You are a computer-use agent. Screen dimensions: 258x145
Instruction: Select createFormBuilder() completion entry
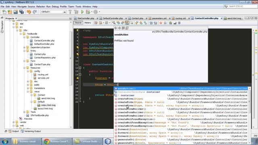point(181,109)
